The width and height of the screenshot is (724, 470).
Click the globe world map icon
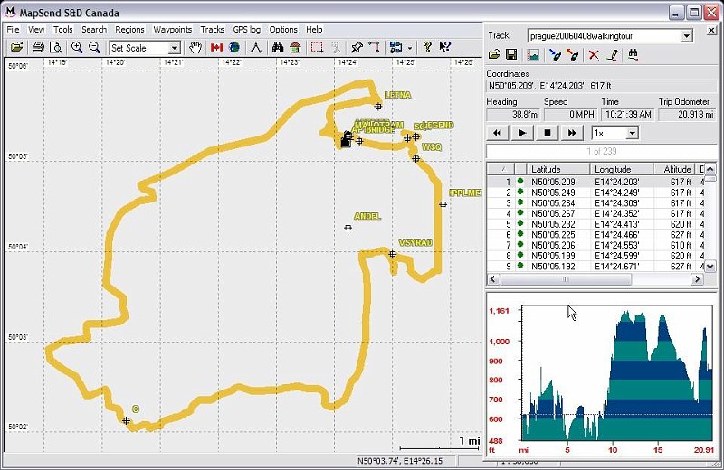point(234,47)
